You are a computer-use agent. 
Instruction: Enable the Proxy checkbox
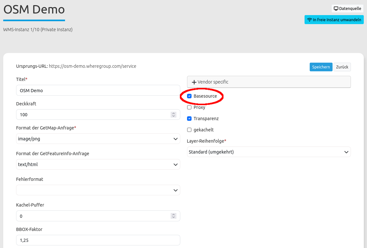coord(189,107)
